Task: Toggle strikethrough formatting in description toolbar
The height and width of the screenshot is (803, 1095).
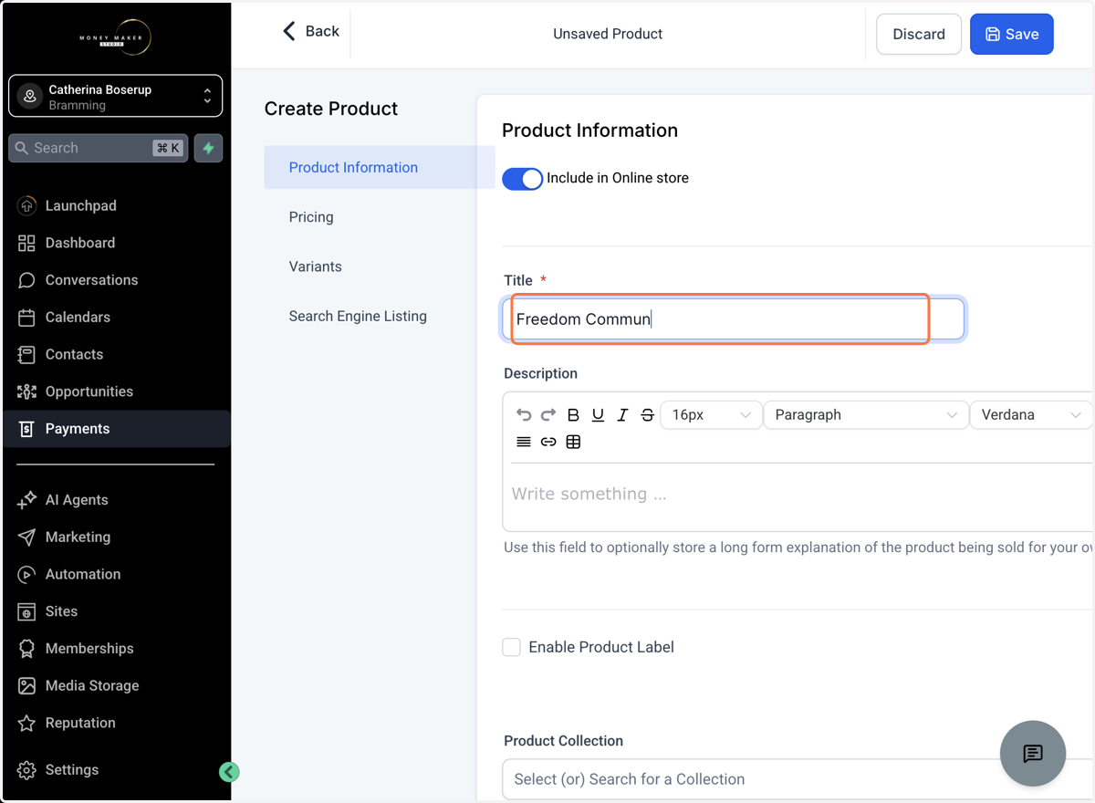Action: pyautogui.click(x=647, y=414)
